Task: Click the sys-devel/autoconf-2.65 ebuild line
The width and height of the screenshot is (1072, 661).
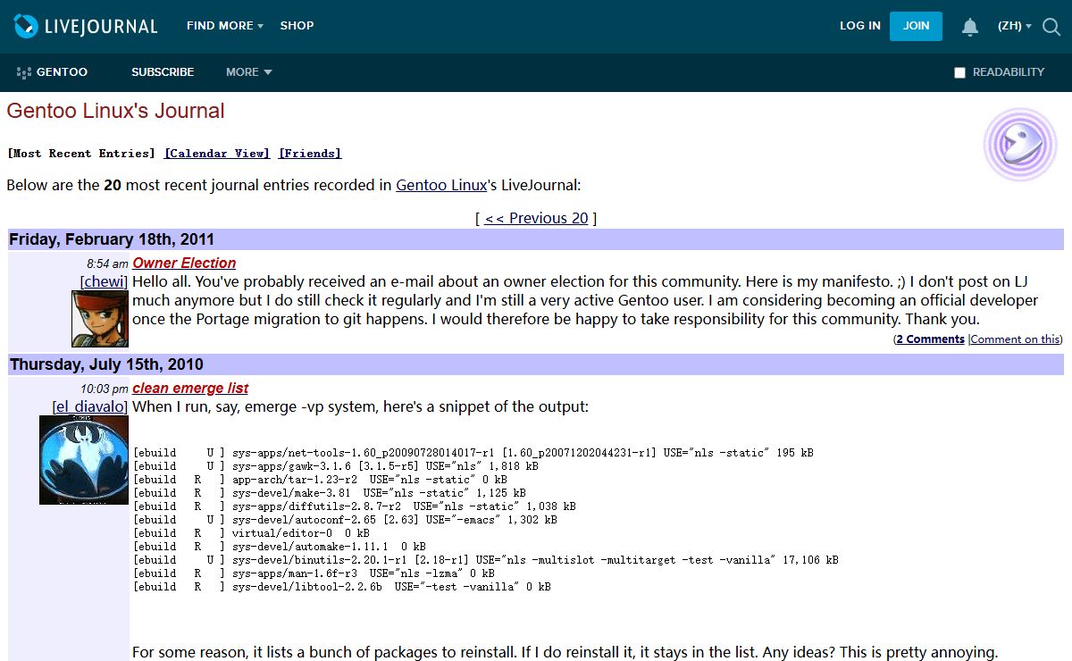Action: [345, 520]
